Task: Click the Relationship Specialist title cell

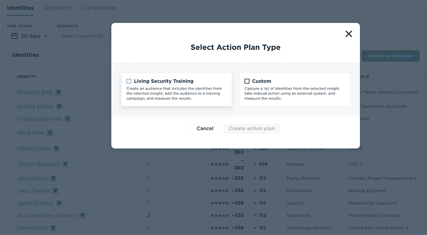Action: pos(373,203)
